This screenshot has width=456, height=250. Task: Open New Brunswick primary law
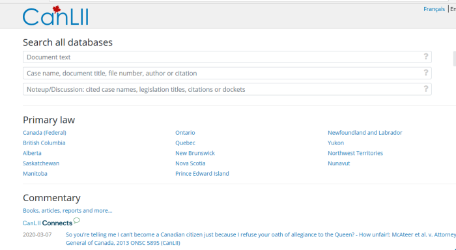[195, 153]
